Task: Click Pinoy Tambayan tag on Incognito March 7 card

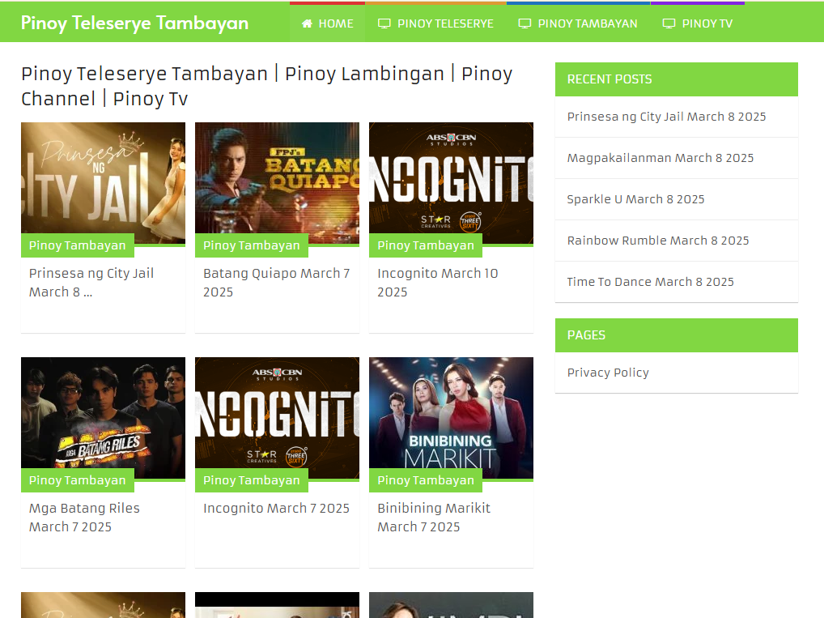Action: click(251, 480)
